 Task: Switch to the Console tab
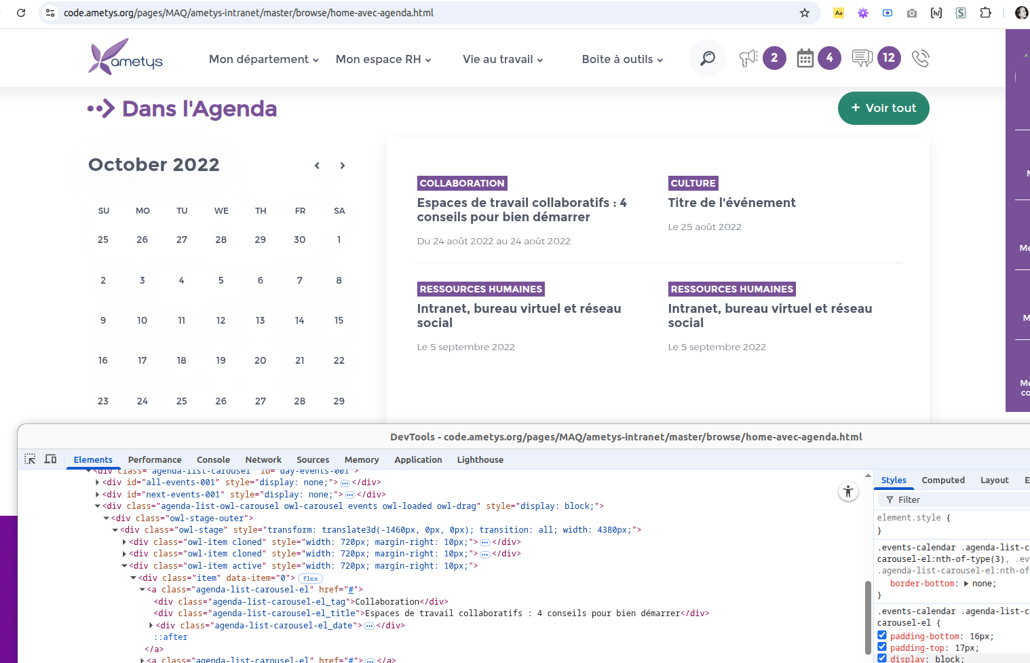point(213,460)
